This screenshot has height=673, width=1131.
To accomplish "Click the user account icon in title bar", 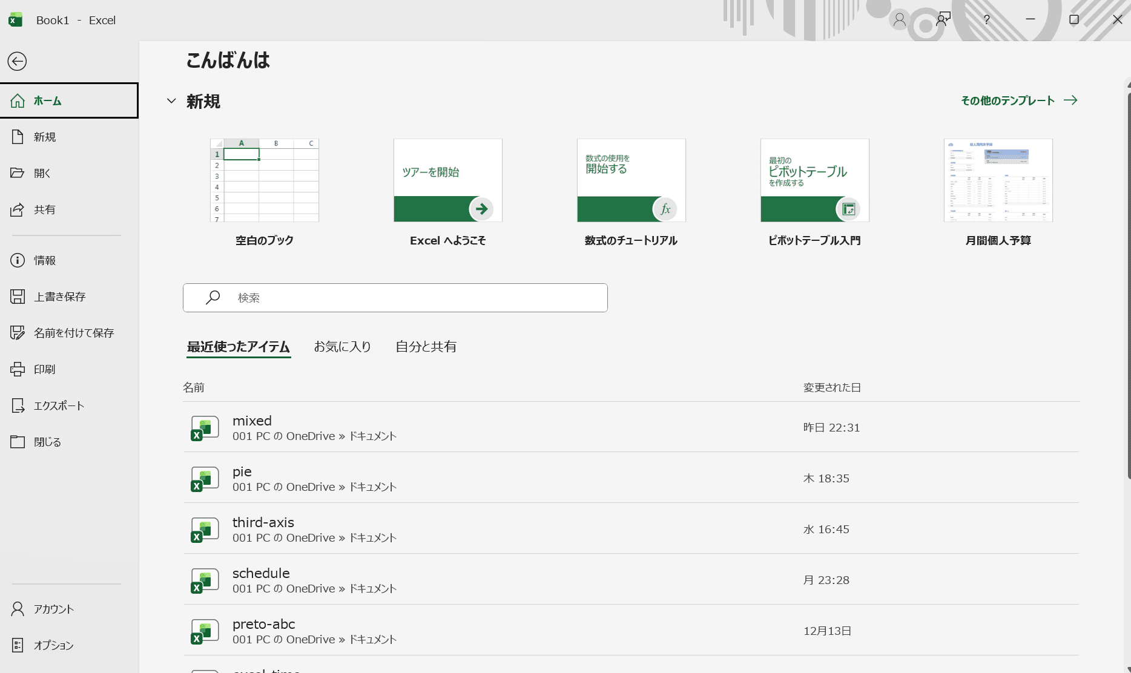I will coord(899,20).
